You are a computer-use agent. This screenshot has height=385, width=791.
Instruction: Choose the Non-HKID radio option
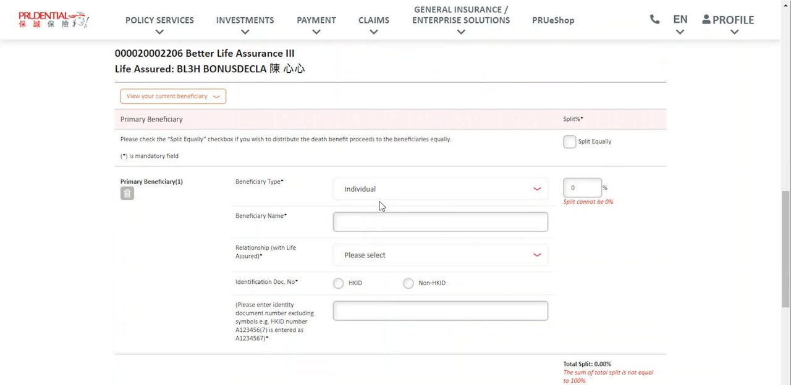click(x=408, y=283)
